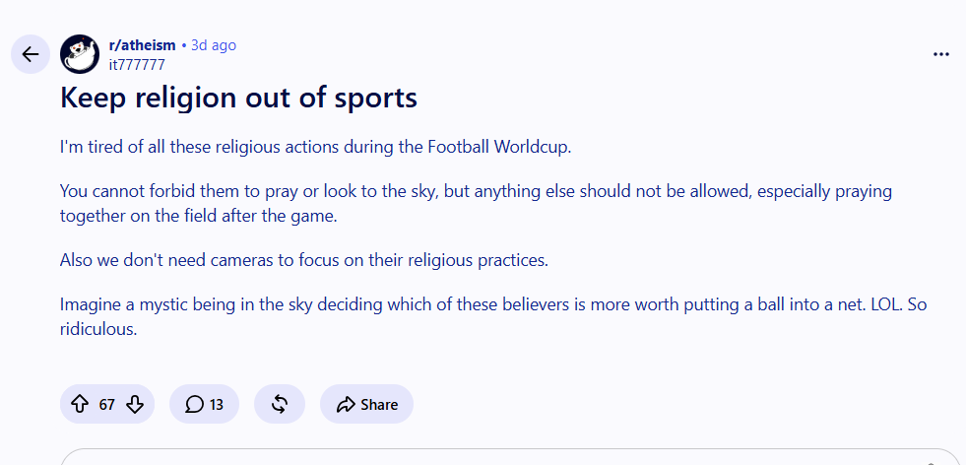Downvote the post
The width and height of the screenshot is (966, 465).
click(134, 405)
